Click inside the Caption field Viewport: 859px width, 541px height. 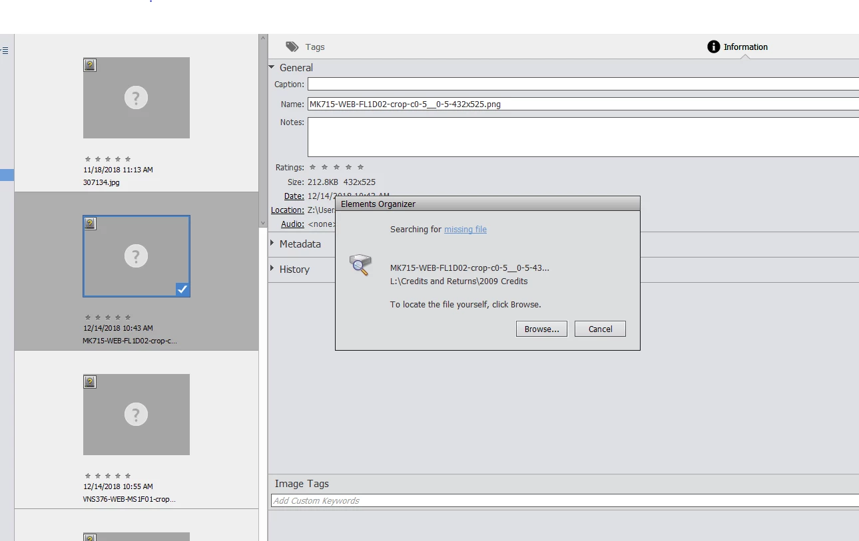click(583, 84)
